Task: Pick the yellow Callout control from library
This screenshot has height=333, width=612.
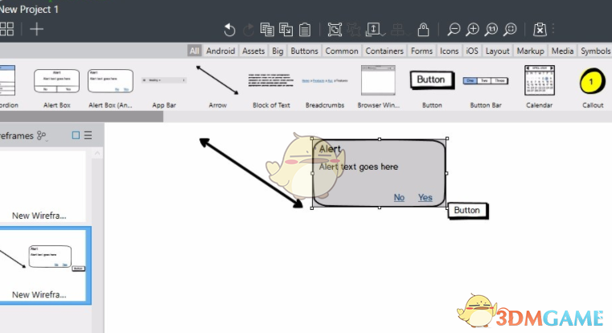Action: [x=593, y=87]
